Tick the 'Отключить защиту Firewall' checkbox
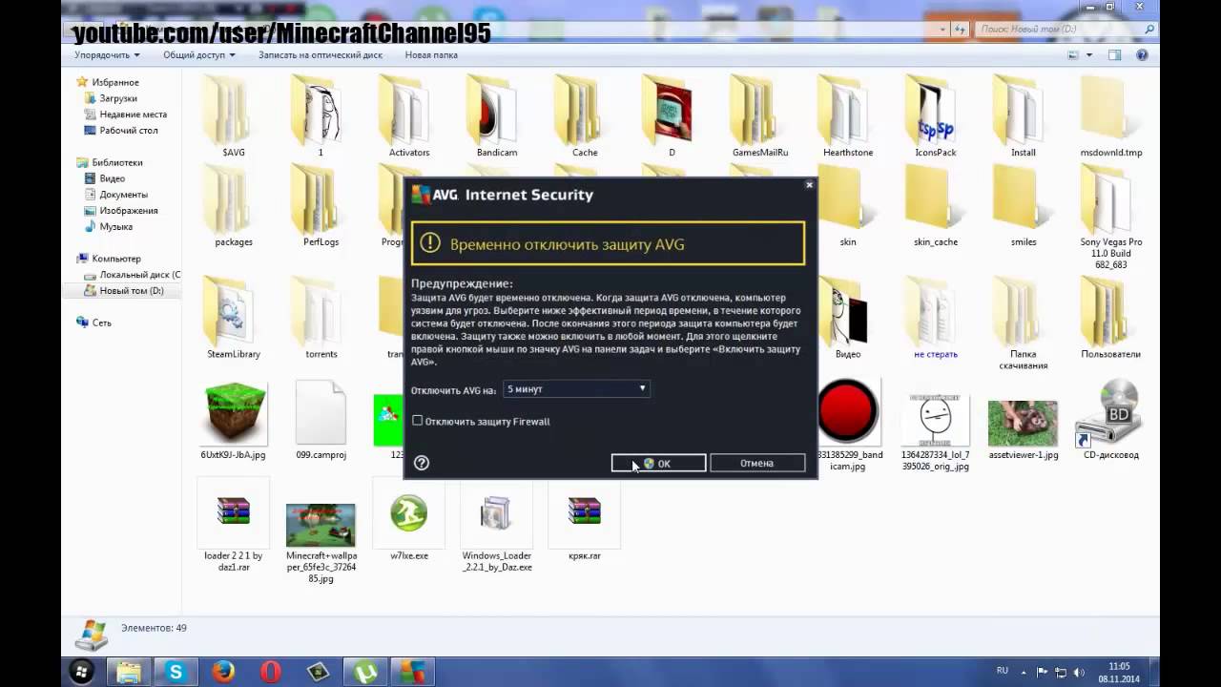1221x687 pixels. pos(417,421)
